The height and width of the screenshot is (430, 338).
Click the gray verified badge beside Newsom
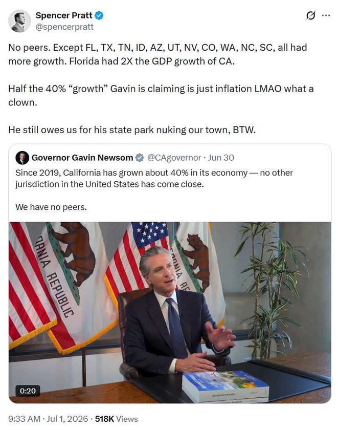[140, 158]
